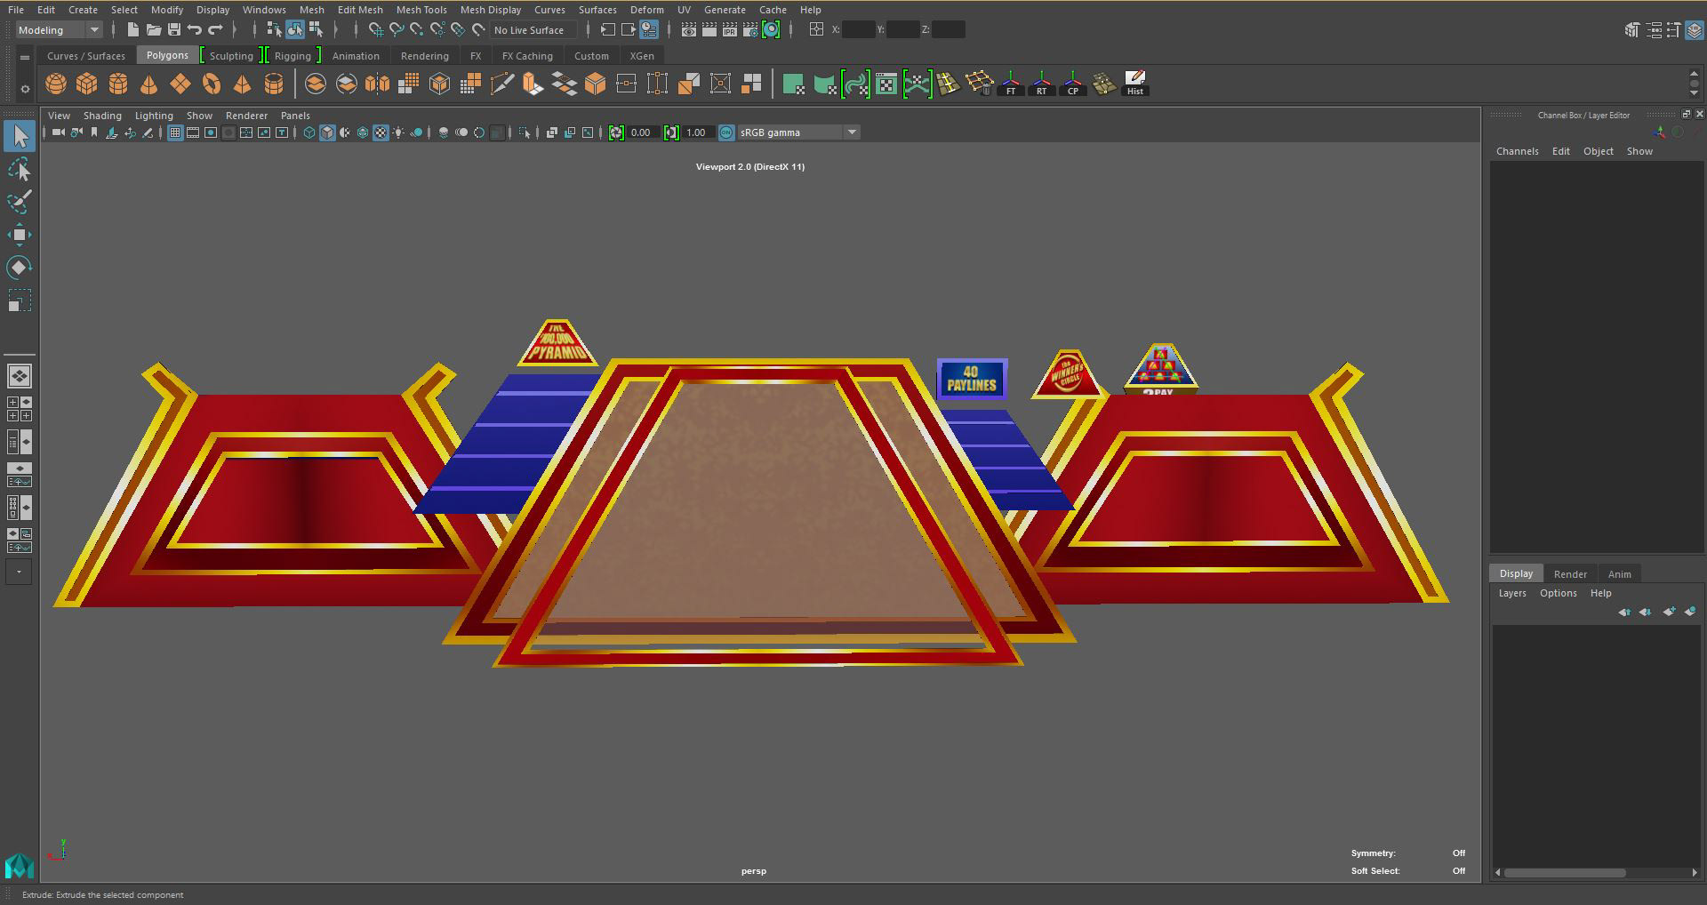
Task: Switch to the Sculpting shelf tab
Action: pyautogui.click(x=231, y=56)
